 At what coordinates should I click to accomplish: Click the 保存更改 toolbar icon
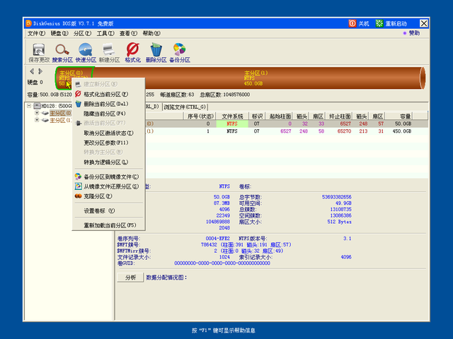coord(39,53)
